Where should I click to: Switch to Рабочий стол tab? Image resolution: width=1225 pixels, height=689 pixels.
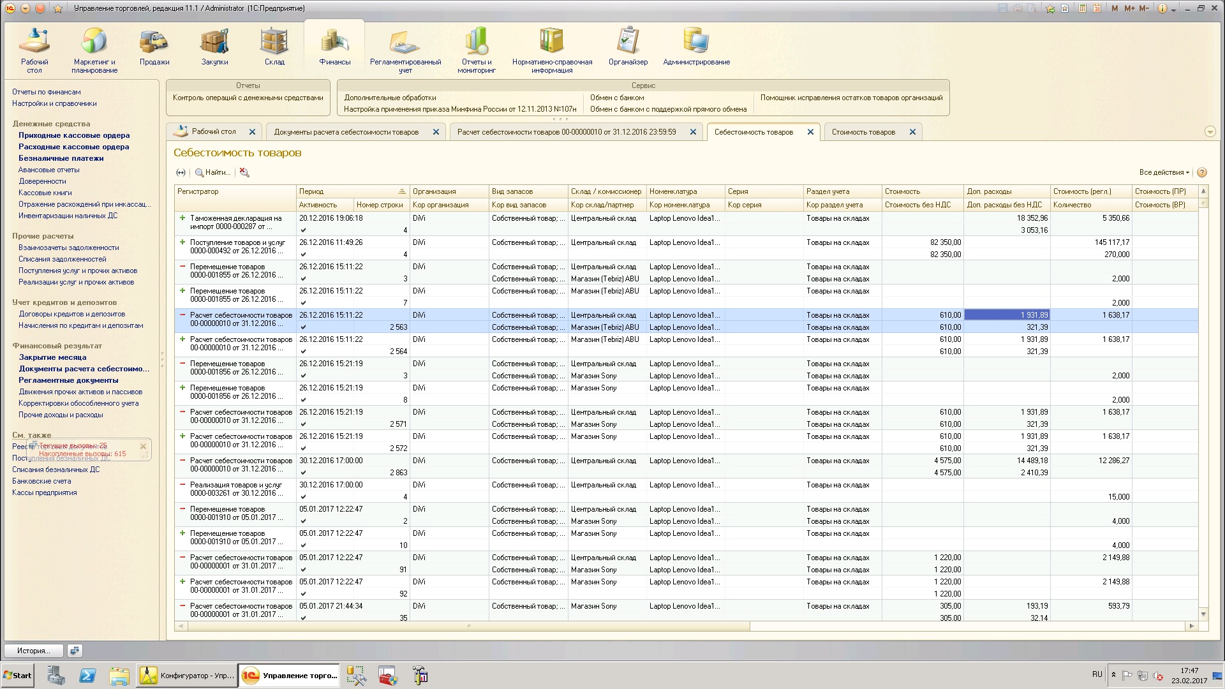[214, 131]
